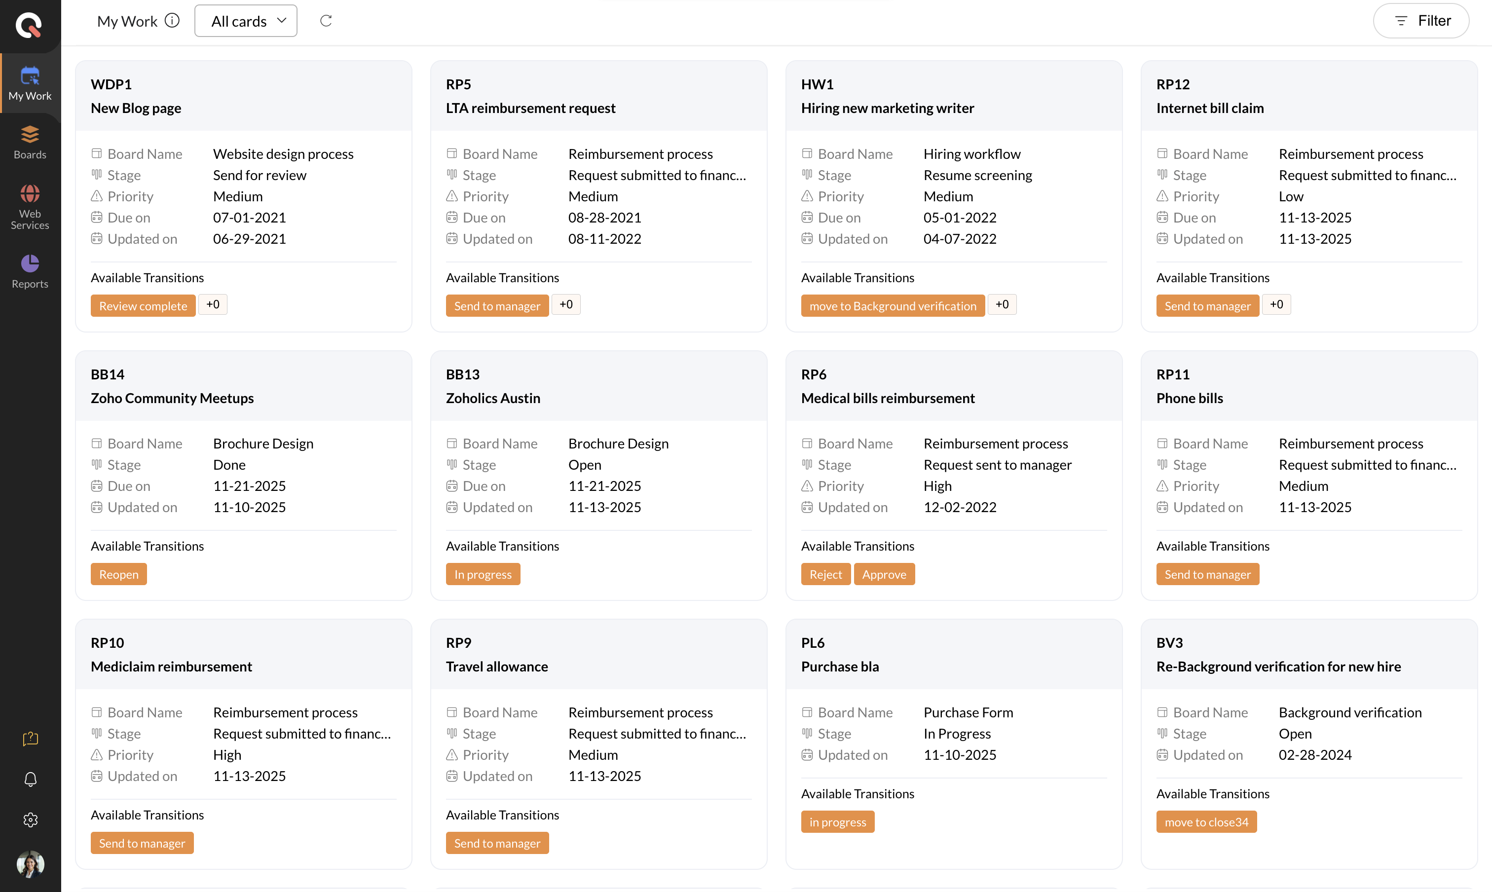Expand the +0 transitions on the HW1 card
1492x892 pixels.
1002,305
